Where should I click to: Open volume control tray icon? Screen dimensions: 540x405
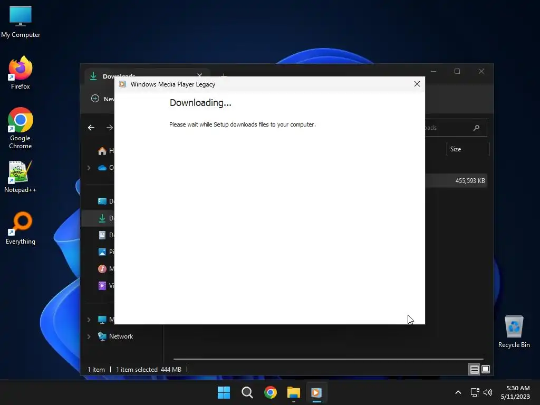(x=488, y=392)
